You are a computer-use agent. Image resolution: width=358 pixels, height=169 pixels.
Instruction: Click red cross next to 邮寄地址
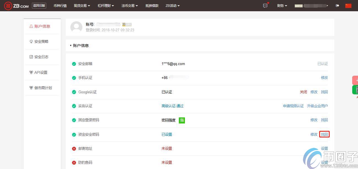pyautogui.click(x=74, y=149)
